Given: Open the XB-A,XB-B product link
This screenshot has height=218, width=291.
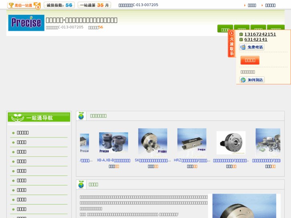Looking at the screenshot, I should [x=114, y=160].
